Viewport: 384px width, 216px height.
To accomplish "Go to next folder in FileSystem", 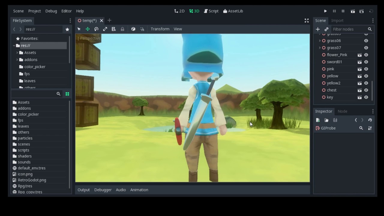I will (x=20, y=29).
